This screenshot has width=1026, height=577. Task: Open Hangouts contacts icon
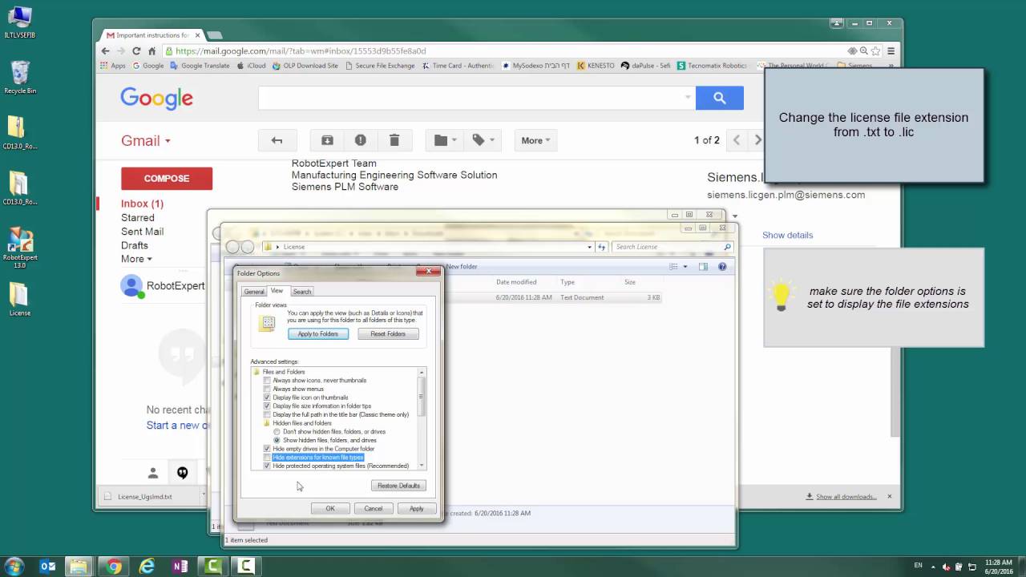point(152,473)
